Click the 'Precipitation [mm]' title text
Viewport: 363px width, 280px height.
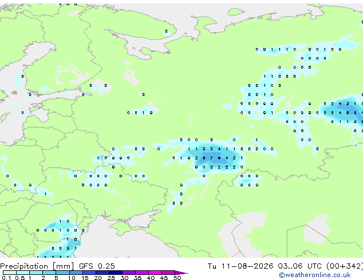(x=37, y=266)
